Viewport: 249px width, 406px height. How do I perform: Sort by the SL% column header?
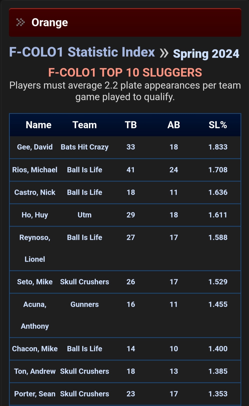218,125
